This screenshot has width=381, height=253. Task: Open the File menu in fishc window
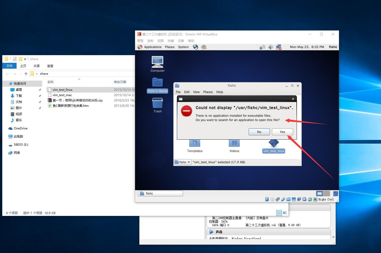178,92
